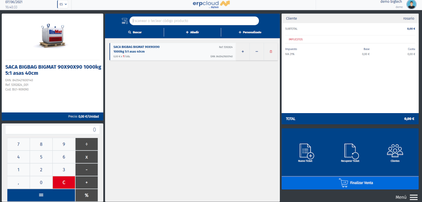Tap the red C clear key
Image resolution: width=422 pixels, height=202 pixels.
pyautogui.click(x=64, y=182)
